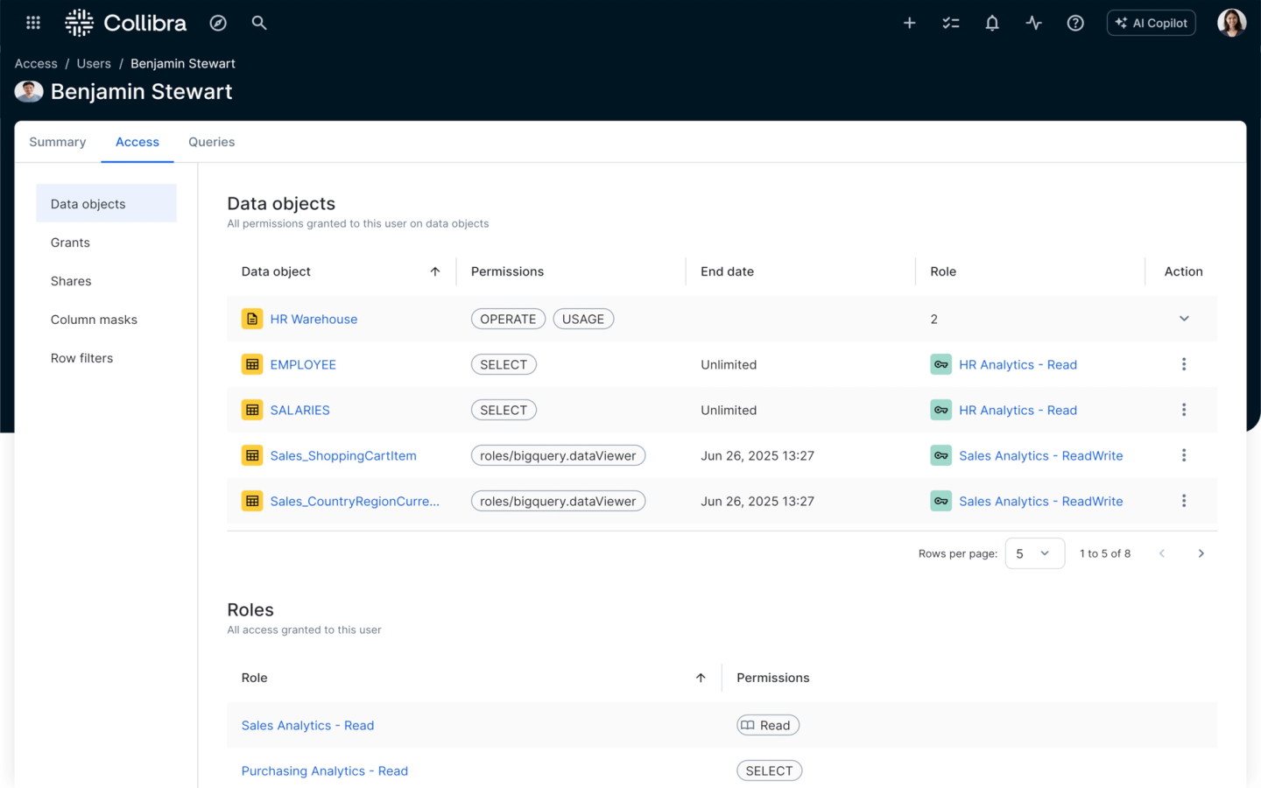Viewport: 1261px width, 788px height.
Task: Switch to the Summary tab
Action: [x=58, y=142]
